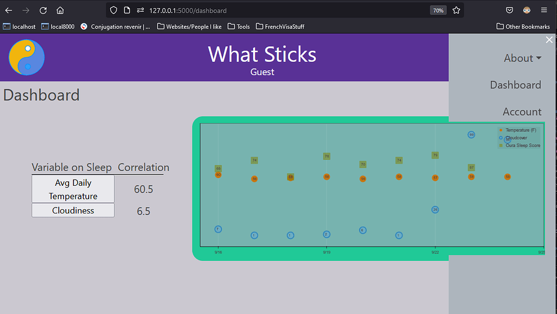Expand the About dropdown in the side menu
The height and width of the screenshot is (314, 557).
click(x=522, y=58)
